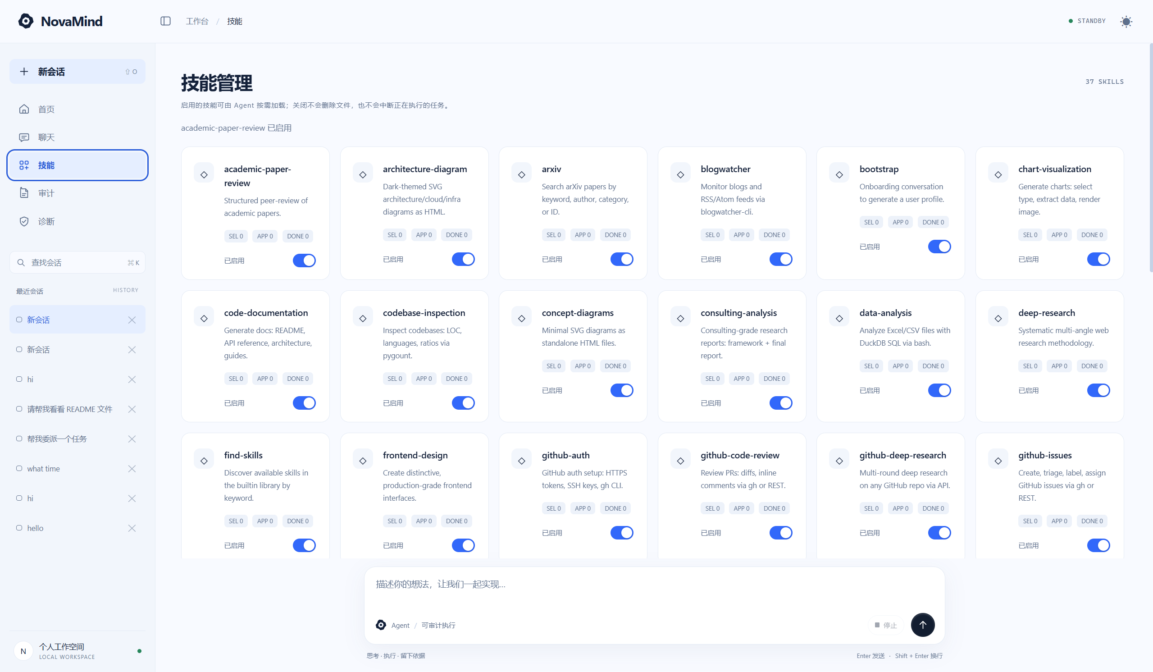This screenshot has width=1153, height=672.
Task: Click the NovaMind logo icon
Action: point(26,21)
